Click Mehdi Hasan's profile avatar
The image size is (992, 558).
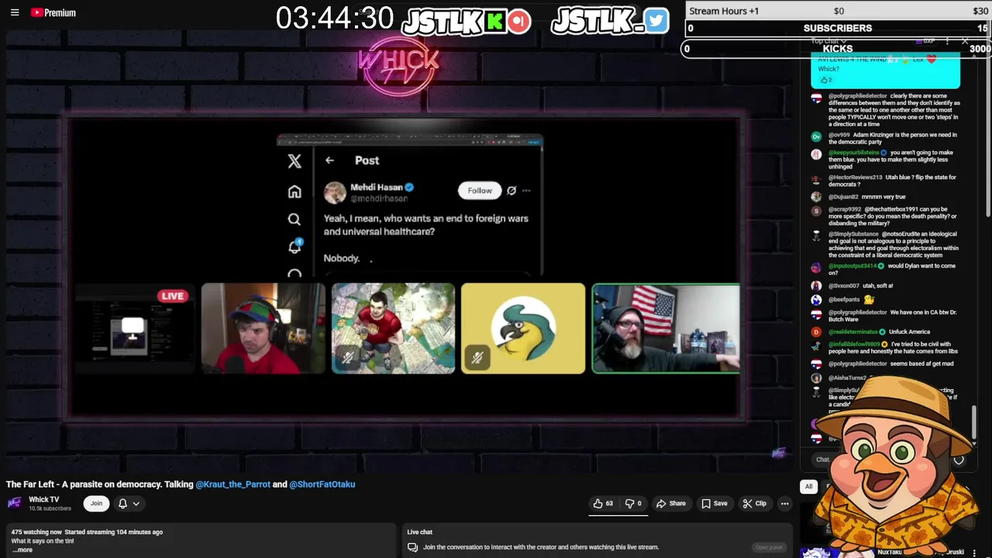coord(335,192)
